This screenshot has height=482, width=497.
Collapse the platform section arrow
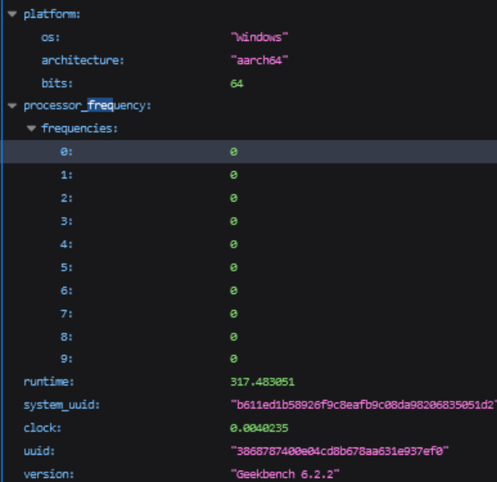coord(12,14)
